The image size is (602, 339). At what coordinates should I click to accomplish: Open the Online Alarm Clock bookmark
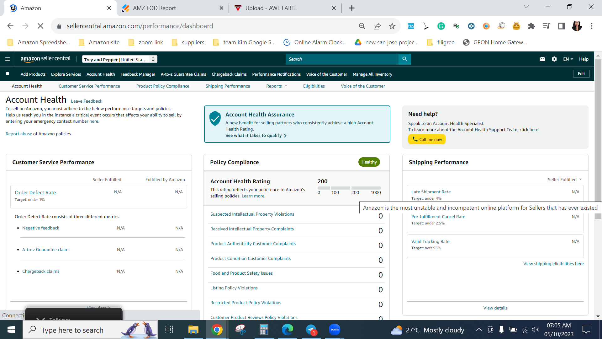click(315, 42)
